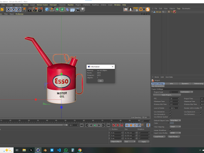Uncheck Use Deformers checkbox
Image resolution: width=204 pixels, height=153 pixels.
click(201, 114)
